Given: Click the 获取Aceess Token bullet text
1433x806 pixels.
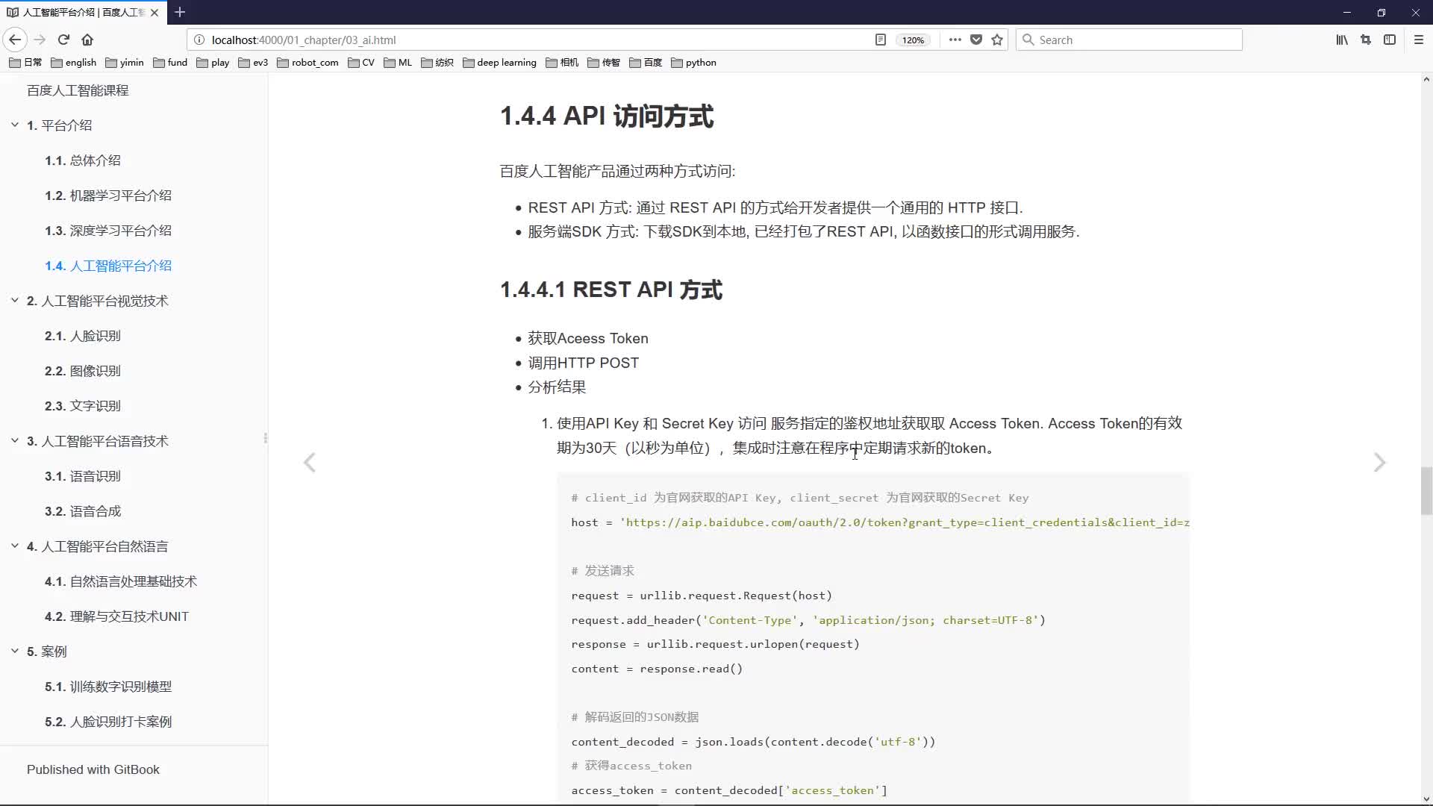Looking at the screenshot, I should tap(588, 338).
